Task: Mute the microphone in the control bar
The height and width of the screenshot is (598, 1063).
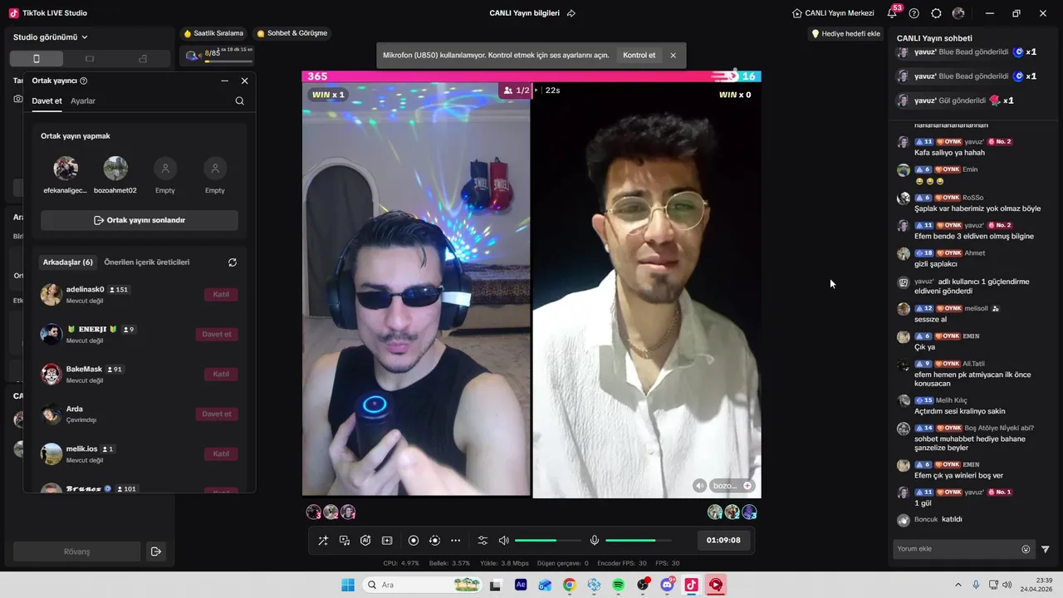Action: coord(595,540)
